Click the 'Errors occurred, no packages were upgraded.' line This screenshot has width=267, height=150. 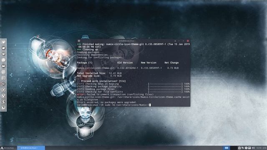tap(107, 102)
